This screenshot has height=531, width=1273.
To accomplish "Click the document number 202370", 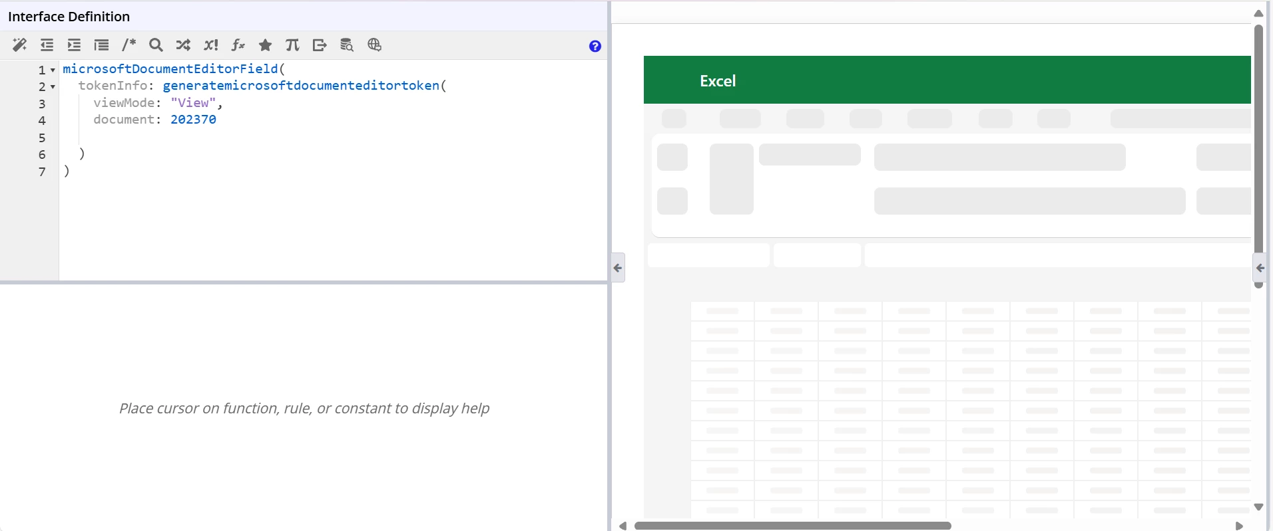I will [x=193, y=120].
